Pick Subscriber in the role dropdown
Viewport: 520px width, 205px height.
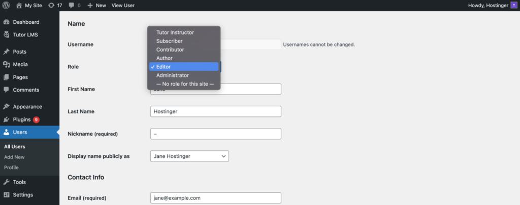pyautogui.click(x=170, y=41)
